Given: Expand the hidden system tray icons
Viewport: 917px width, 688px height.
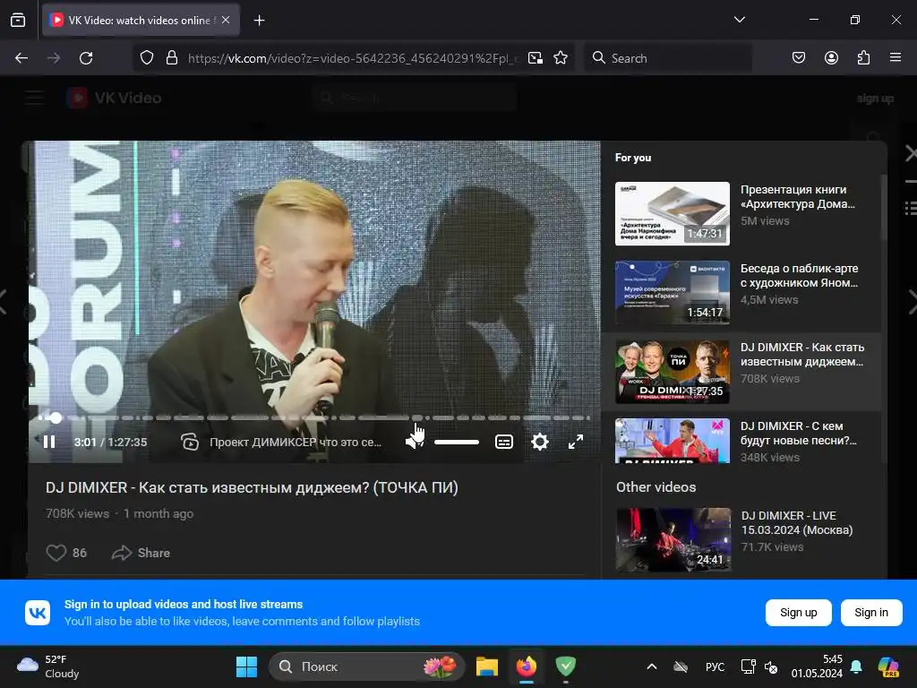Looking at the screenshot, I should coord(652,666).
